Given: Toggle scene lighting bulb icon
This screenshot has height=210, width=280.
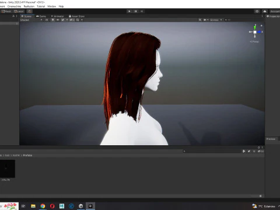Looking at the screenshot, I should [x=52, y=20].
